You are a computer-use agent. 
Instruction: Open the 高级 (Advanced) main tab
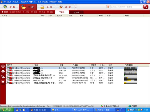(65, 7)
